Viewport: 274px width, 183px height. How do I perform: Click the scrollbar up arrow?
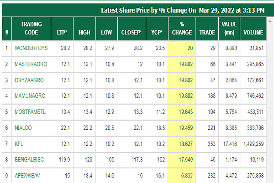270,21
